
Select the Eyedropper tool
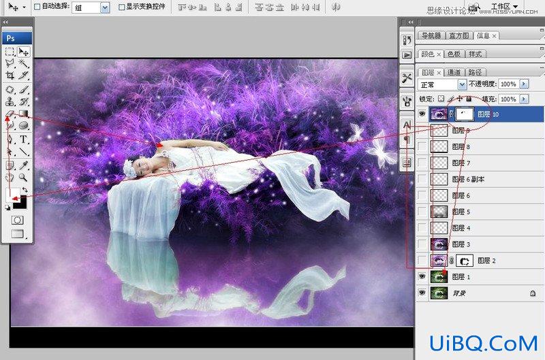[23, 165]
